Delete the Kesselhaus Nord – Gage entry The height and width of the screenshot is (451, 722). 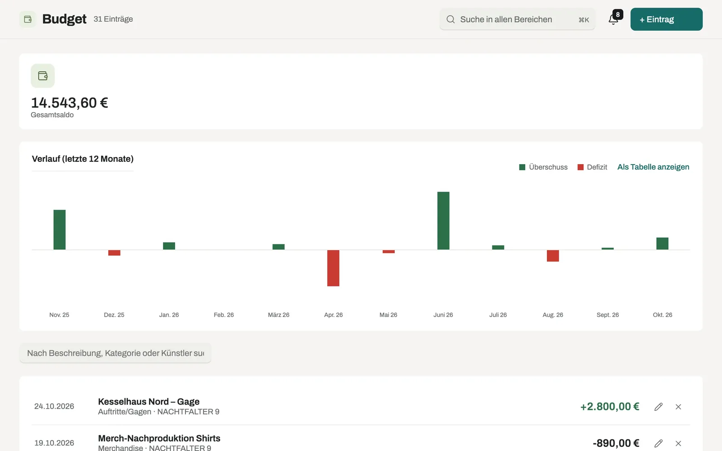pos(678,407)
